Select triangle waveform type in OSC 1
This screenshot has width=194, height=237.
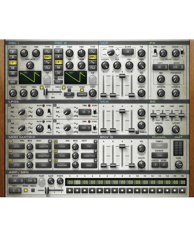coord(47,62)
